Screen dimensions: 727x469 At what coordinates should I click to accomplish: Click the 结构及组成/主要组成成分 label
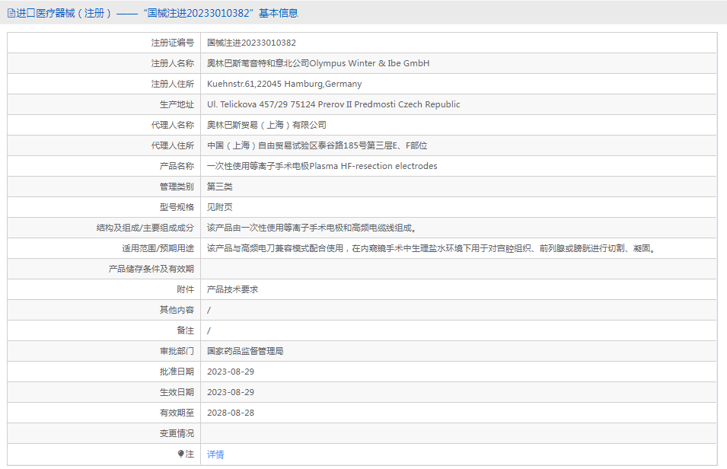click(x=145, y=228)
